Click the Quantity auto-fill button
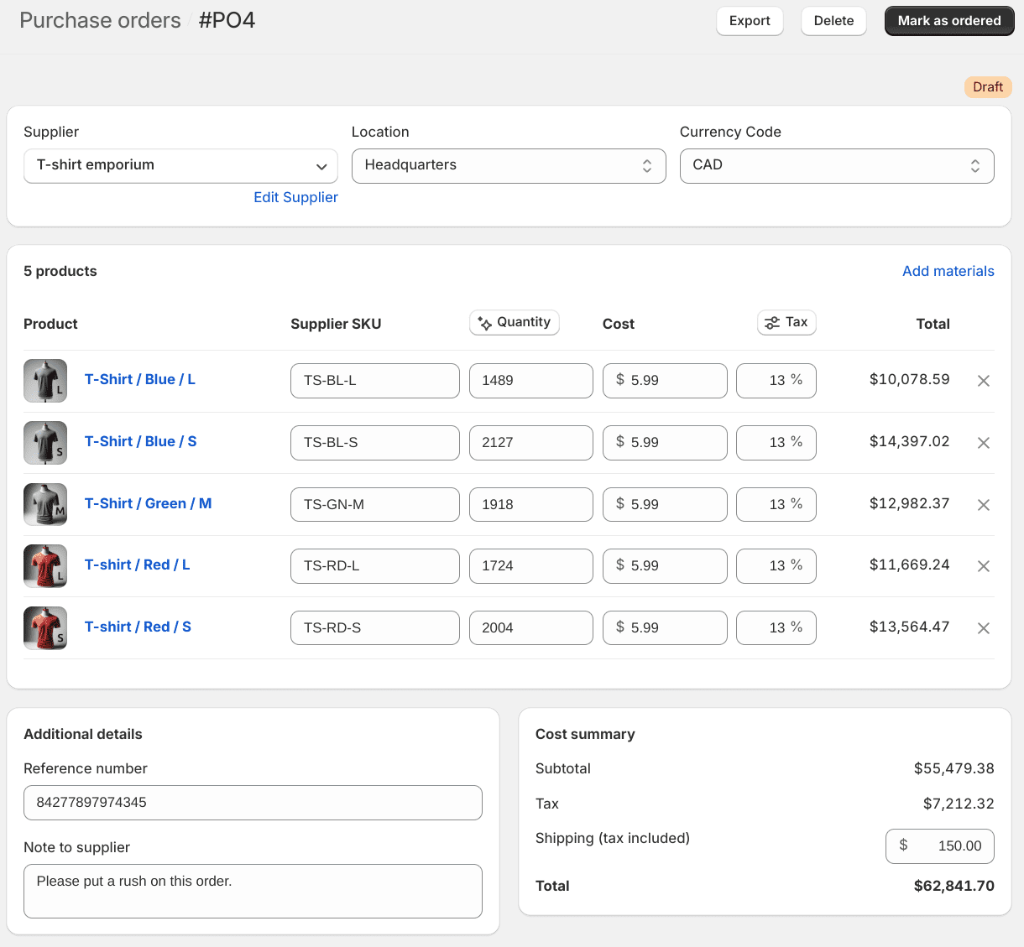 coord(515,322)
